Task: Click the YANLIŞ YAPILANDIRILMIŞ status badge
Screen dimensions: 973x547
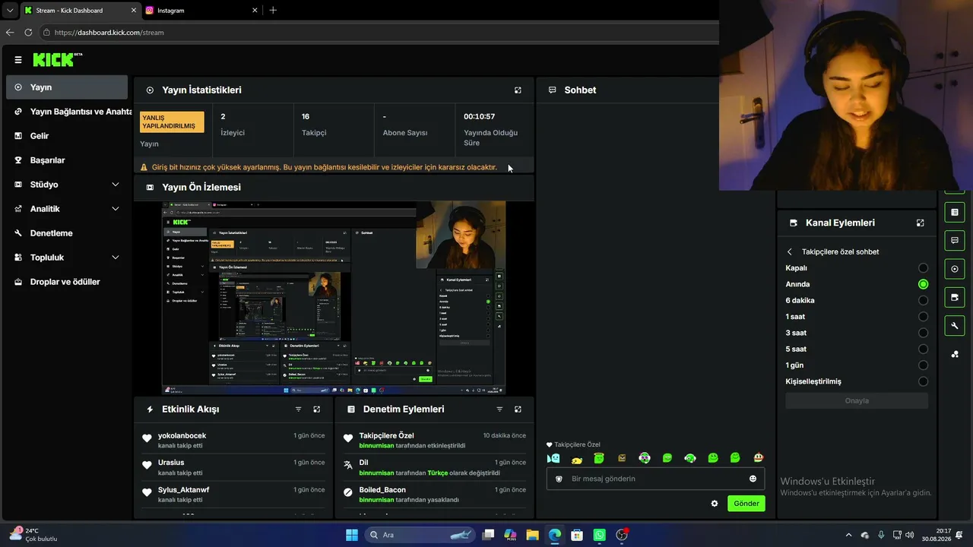Action: click(x=172, y=122)
